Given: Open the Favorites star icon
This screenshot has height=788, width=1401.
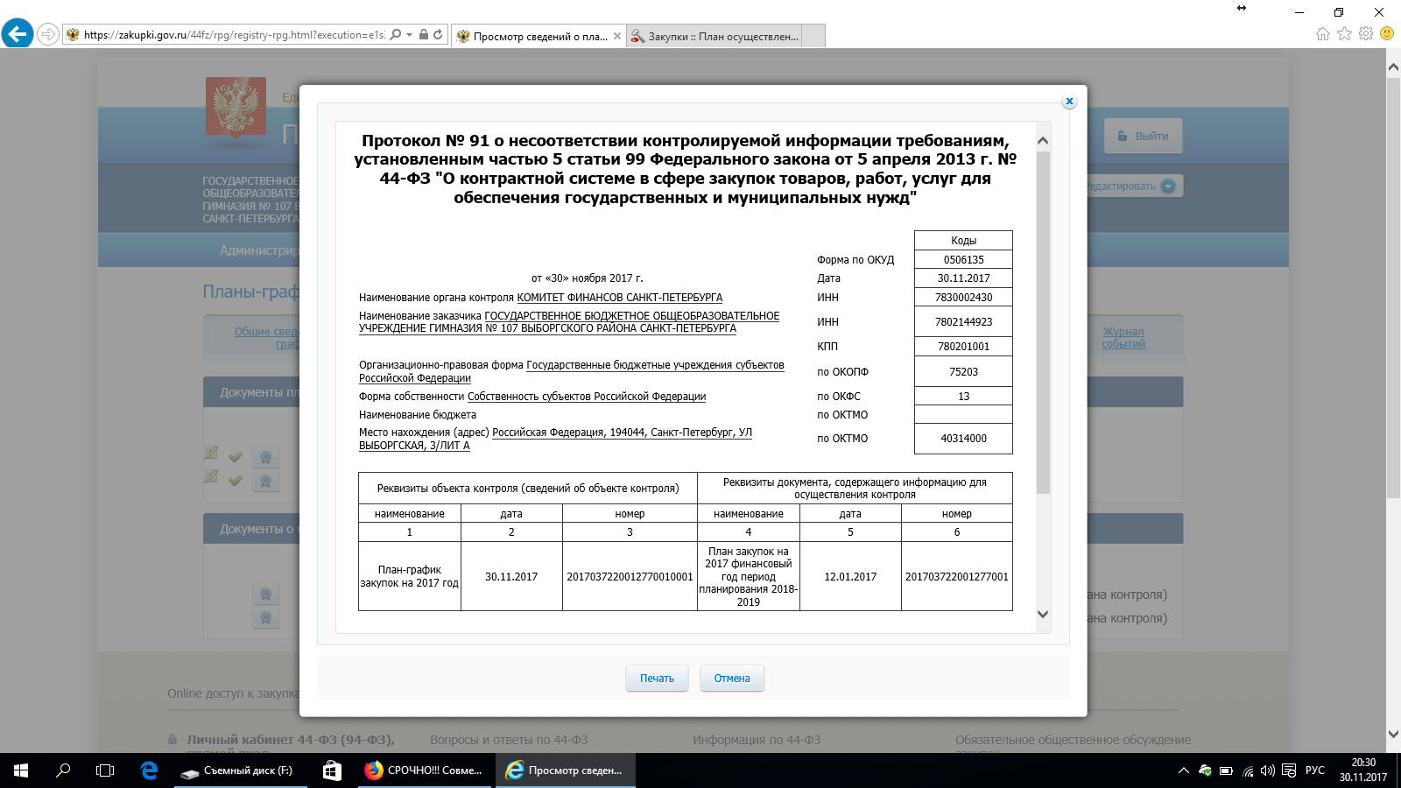Looking at the screenshot, I should tap(1344, 34).
